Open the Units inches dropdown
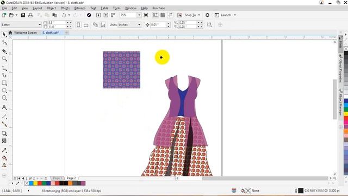This screenshot has height=196, width=348. pyautogui.click(x=139, y=24)
